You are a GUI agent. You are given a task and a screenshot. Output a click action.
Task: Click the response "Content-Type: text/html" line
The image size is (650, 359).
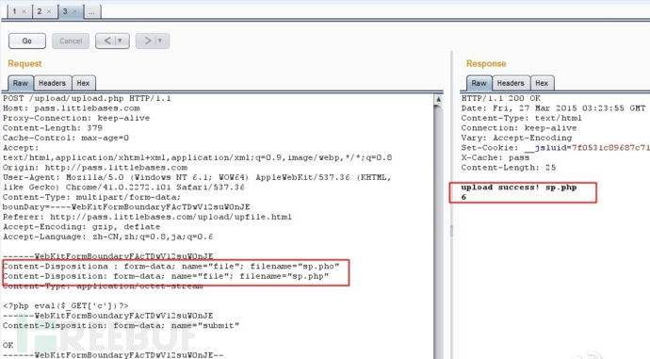click(x=522, y=118)
